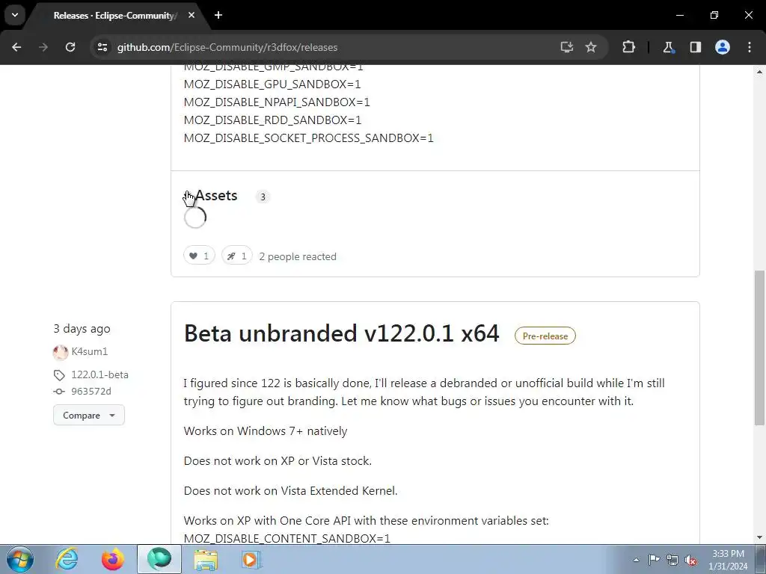View site information icon in address bar
The width and height of the screenshot is (766, 574).
click(x=102, y=47)
